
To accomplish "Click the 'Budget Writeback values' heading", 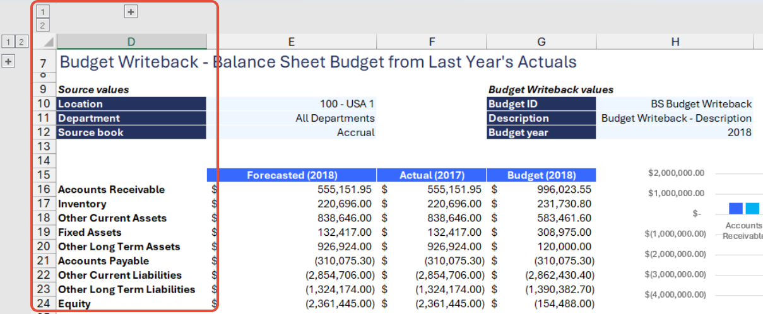I will 551,90.
